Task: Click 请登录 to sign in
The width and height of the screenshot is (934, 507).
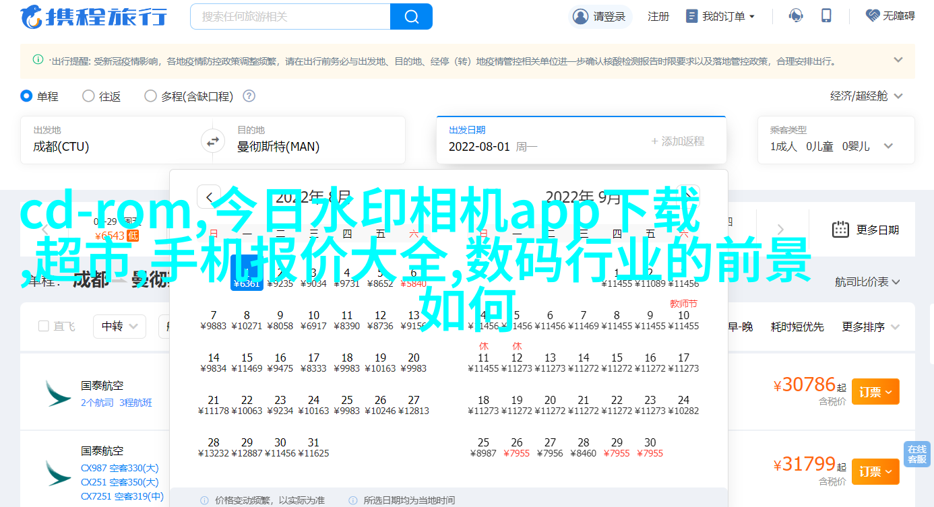Action: (599, 16)
